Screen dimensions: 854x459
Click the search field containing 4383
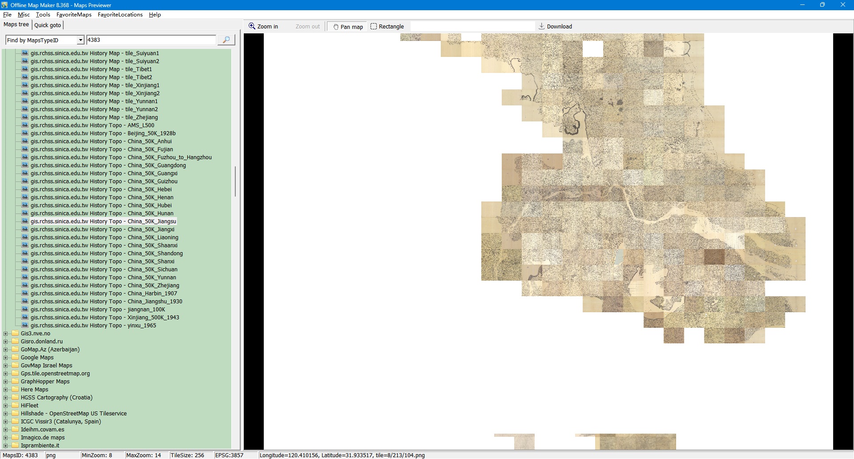tap(151, 40)
